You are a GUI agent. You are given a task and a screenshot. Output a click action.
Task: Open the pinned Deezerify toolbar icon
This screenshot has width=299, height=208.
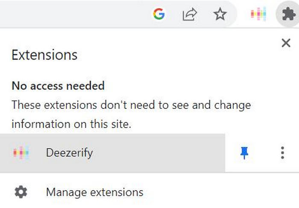[258, 14]
